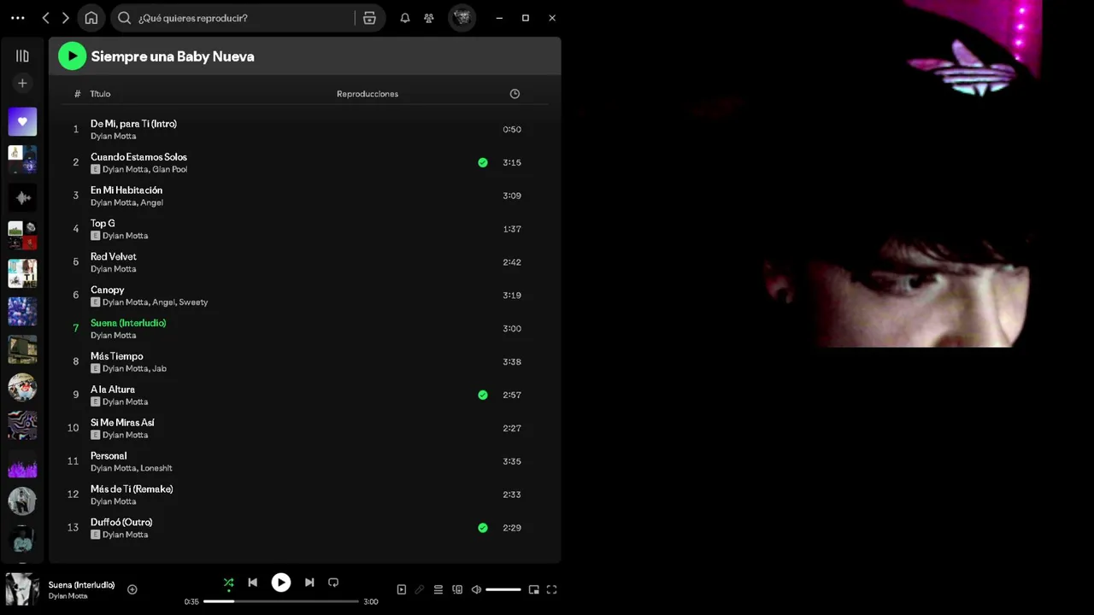Toggle saved checkmark for A la Altura

coord(483,395)
